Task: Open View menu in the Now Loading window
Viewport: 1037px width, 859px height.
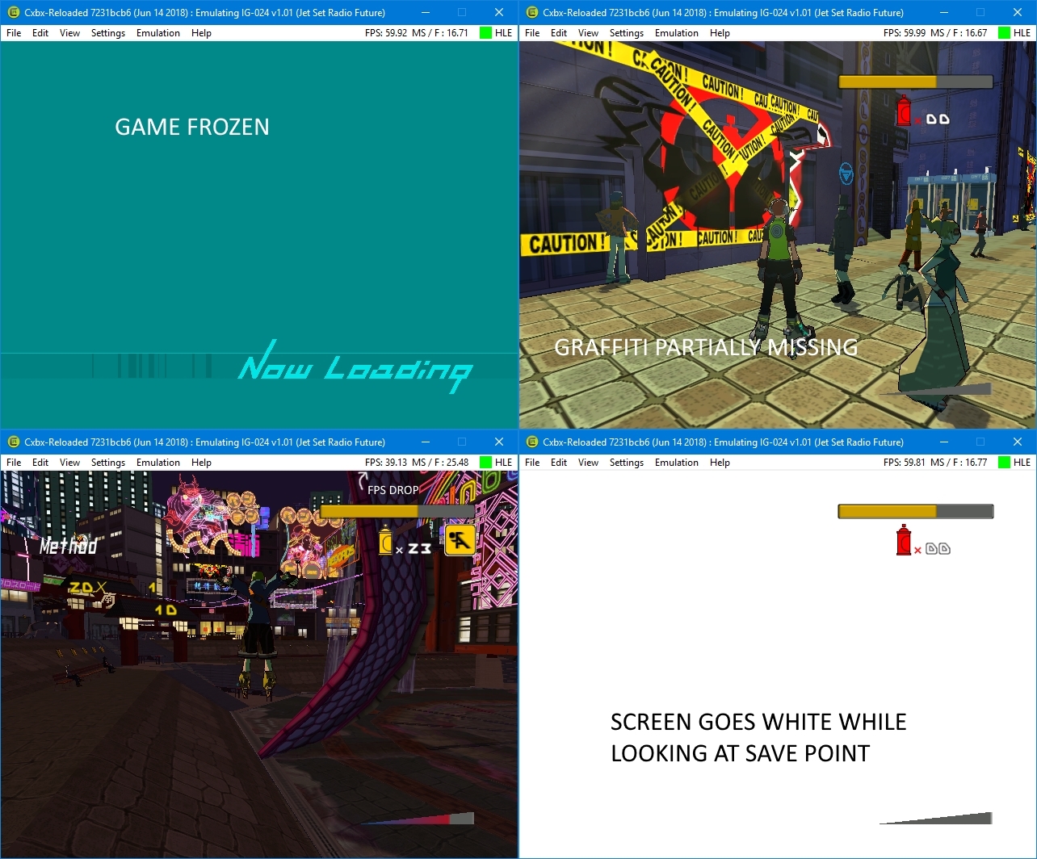Action: pos(70,33)
